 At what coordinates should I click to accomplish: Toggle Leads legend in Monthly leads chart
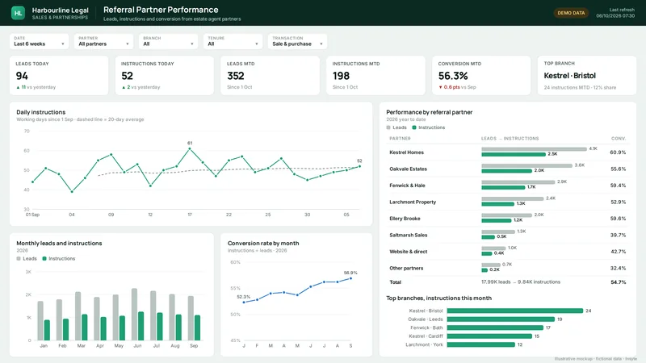pos(27,258)
